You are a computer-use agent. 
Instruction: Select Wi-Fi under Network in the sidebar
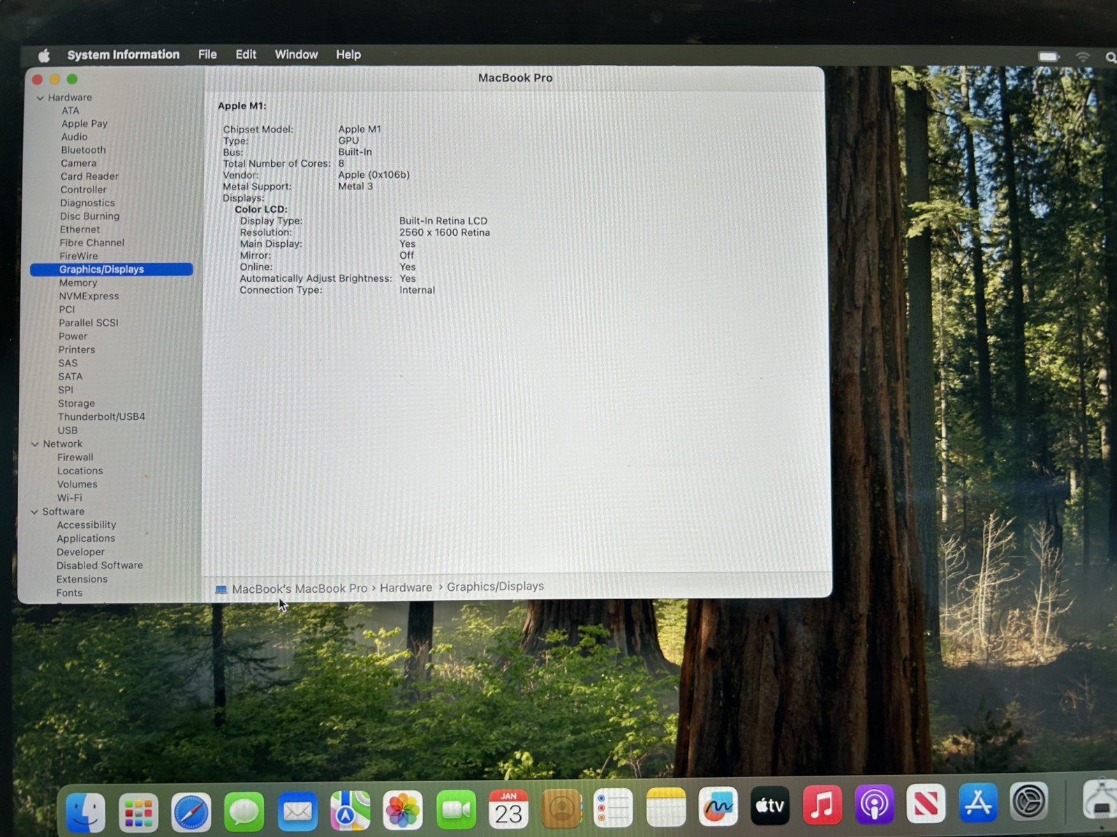pos(69,498)
